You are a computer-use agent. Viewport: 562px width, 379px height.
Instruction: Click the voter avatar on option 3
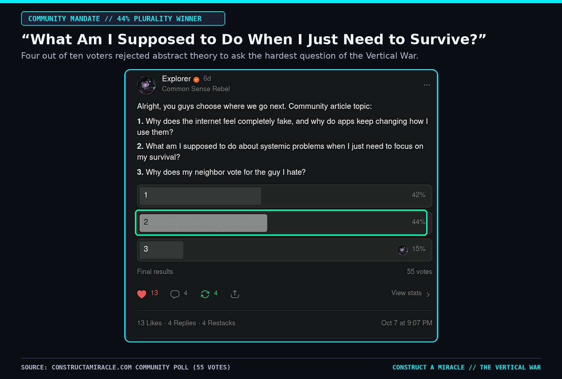403,250
